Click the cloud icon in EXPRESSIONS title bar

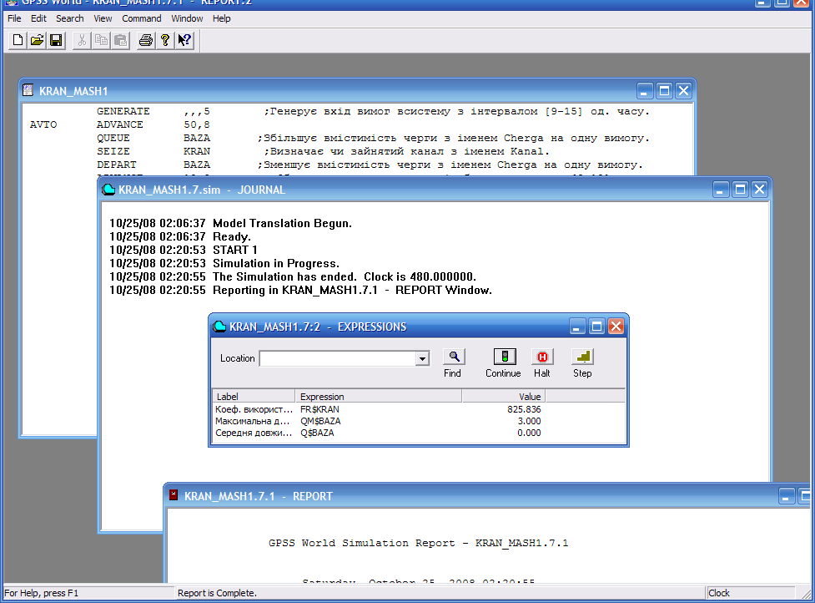(219, 327)
